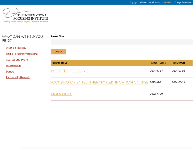
Task: Open the Videos menu item
Action: (x=143, y=2)
